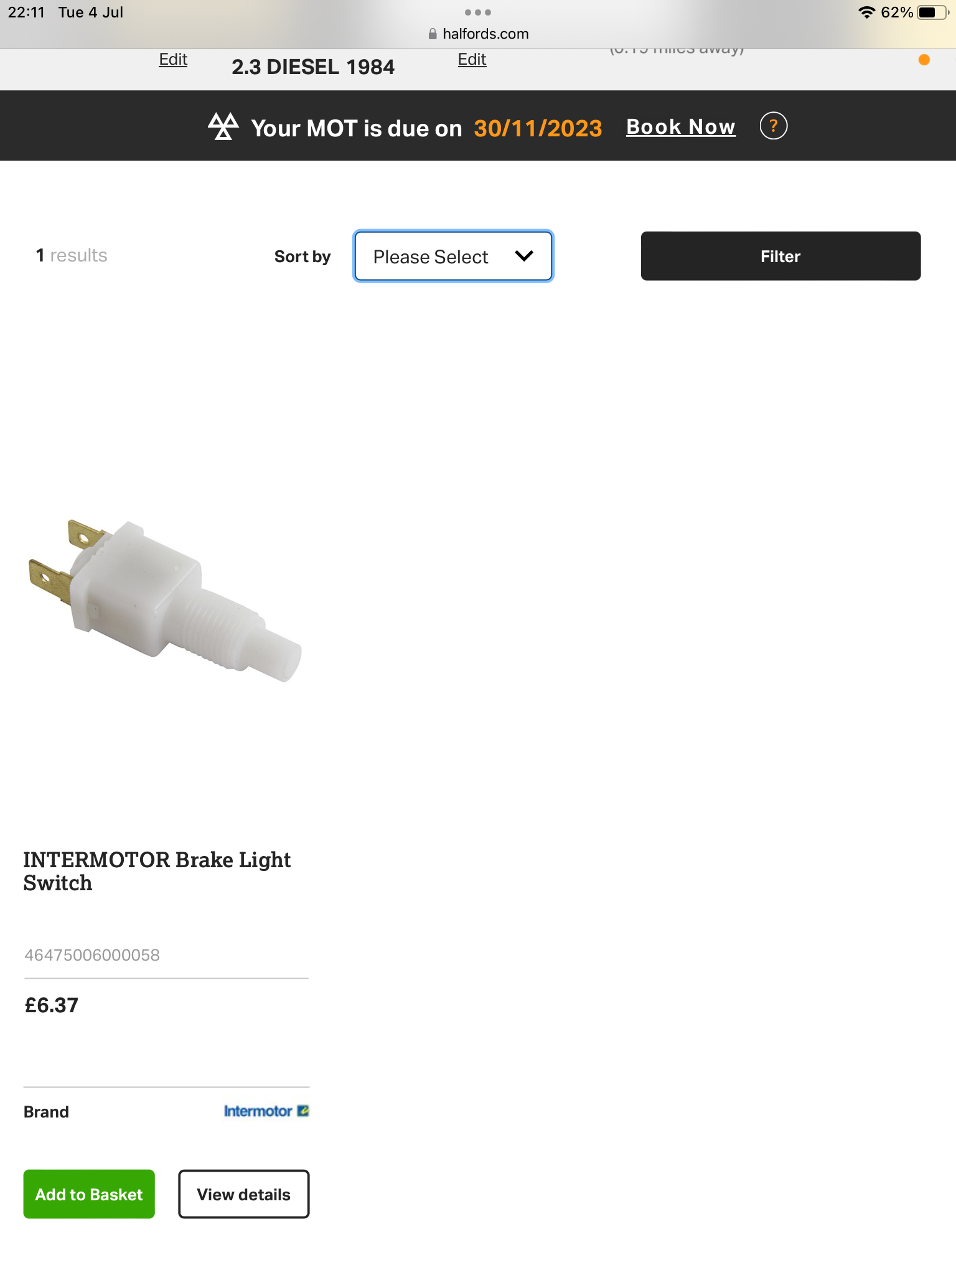
Task: Click the Edit link right of 2.3 DIESEL
Action: [472, 59]
